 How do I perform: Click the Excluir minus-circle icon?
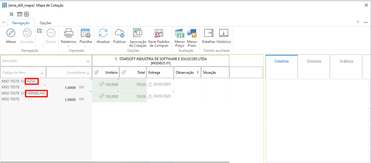click(51, 33)
